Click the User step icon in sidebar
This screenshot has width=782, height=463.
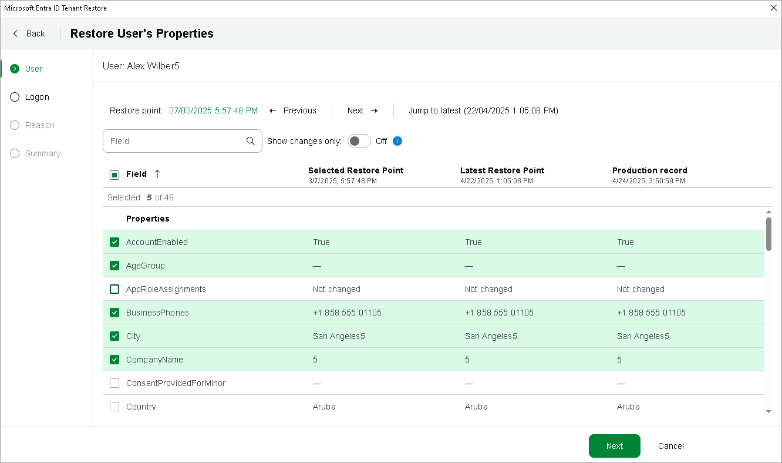coord(15,69)
